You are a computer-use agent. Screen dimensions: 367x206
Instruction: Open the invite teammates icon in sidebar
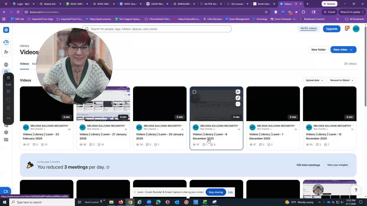(x=6, y=52)
